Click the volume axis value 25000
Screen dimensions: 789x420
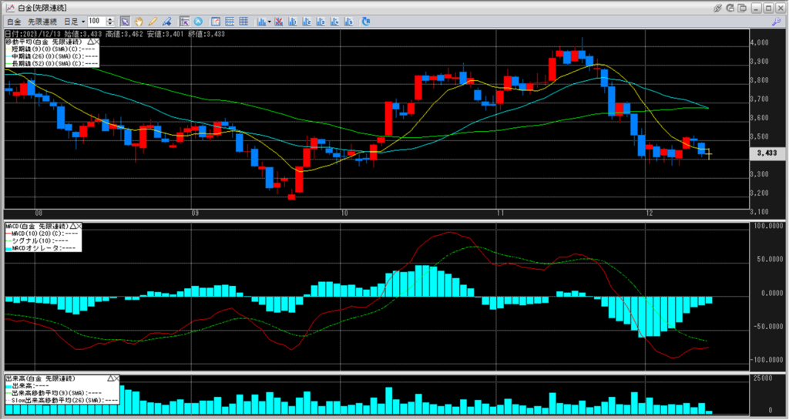[763, 378]
